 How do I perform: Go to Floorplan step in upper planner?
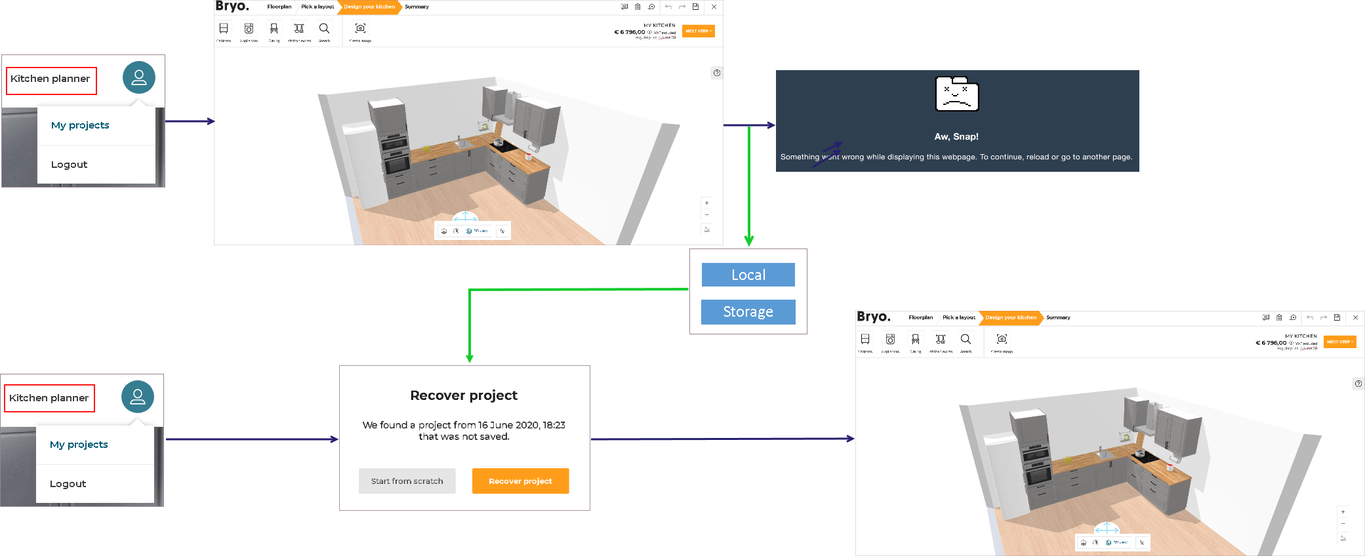279,7
